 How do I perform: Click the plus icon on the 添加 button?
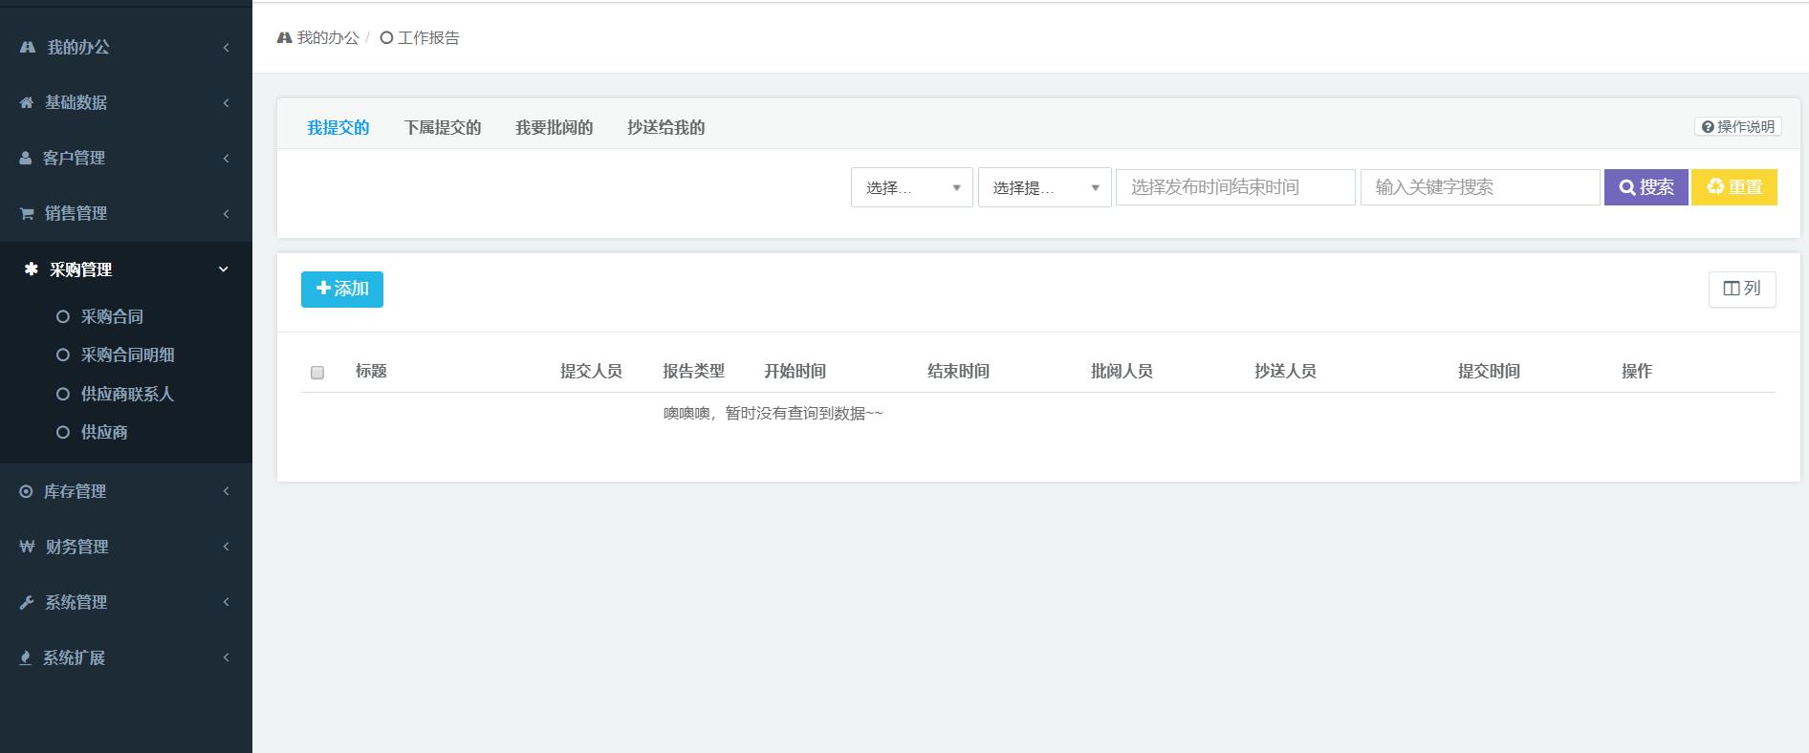coord(323,288)
